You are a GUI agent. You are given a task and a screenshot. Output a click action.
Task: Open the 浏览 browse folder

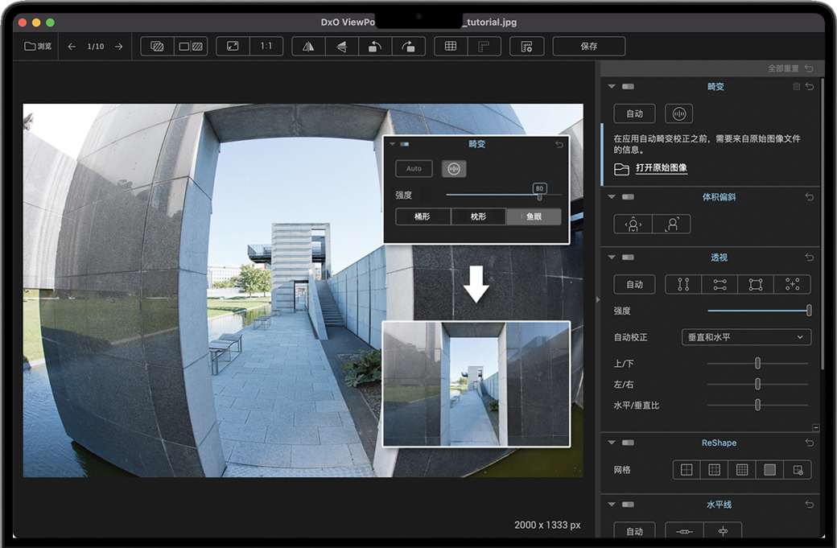(38, 47)
